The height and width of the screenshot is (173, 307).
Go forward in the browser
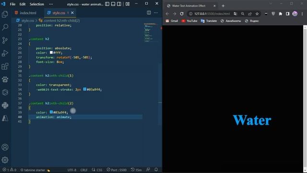(175, 14)
